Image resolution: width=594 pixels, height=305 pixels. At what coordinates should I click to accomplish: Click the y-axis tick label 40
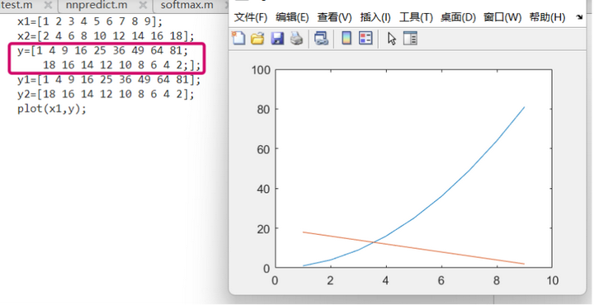(x=264, y=189)
